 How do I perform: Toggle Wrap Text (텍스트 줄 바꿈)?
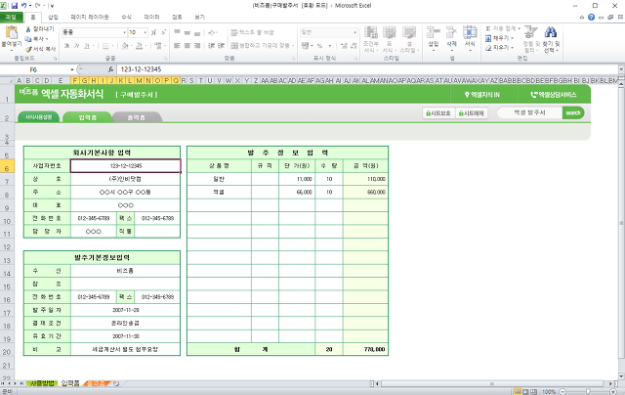point(252,32)
